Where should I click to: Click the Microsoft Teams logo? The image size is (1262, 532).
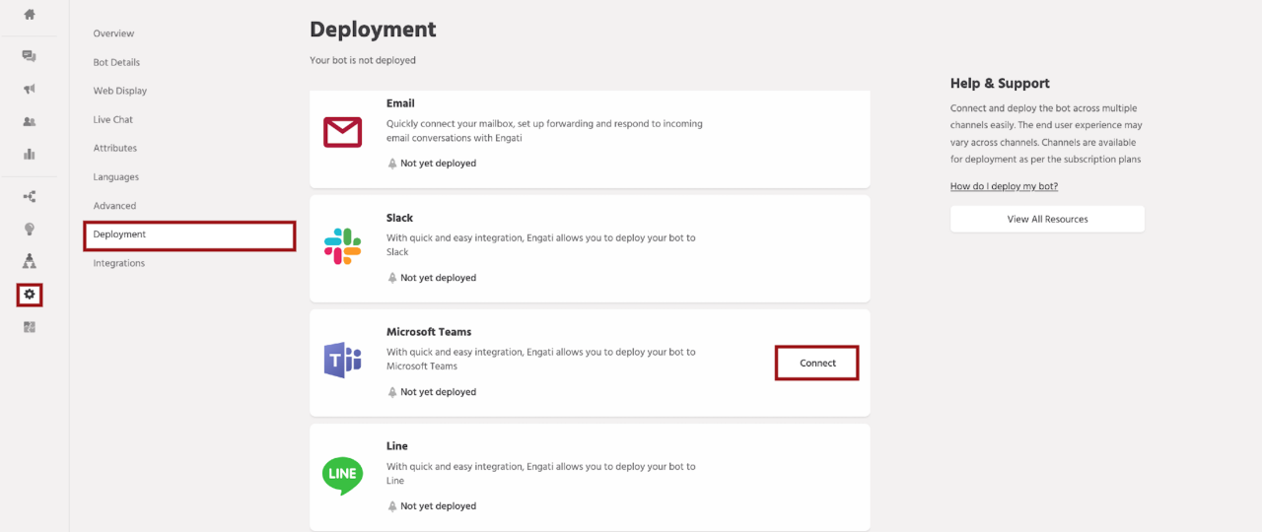pyautogui.click(x=342, y=361)
